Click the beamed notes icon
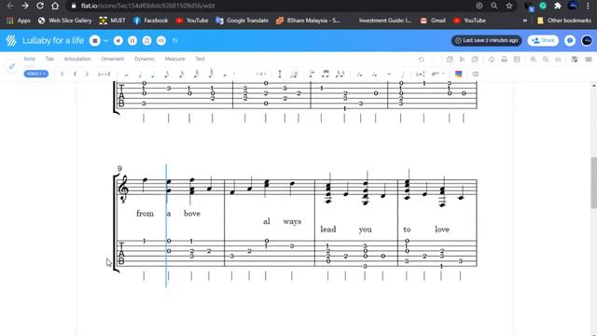 coord(326,74)
